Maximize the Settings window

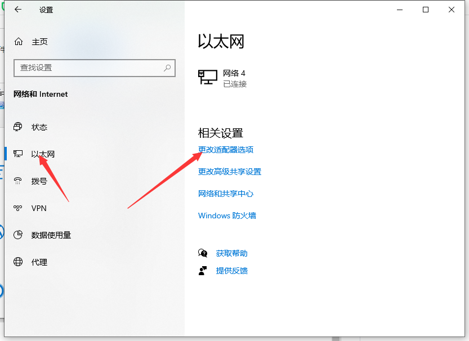pos(426,10)
